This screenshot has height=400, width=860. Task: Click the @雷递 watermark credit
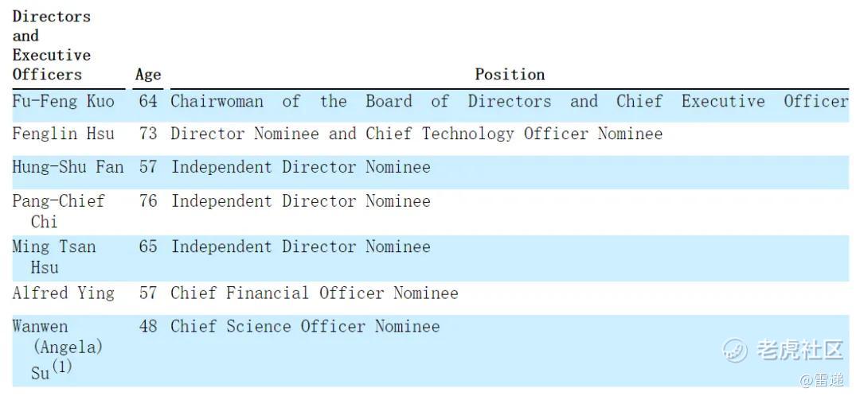click(x=821, y=380)
